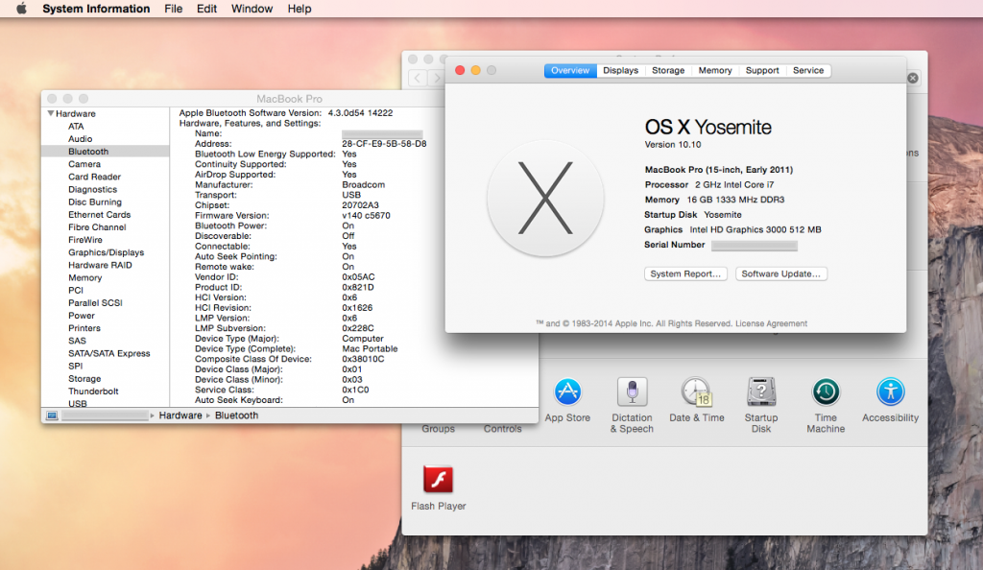Click Intel HD Graphics 3000 512 MB
The width and height of the screenshot is (983, 570).
pyautogui.click(x=755, y=230)
